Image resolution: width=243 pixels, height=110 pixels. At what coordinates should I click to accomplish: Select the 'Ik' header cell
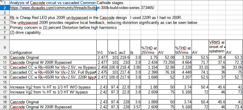(135, 47)
